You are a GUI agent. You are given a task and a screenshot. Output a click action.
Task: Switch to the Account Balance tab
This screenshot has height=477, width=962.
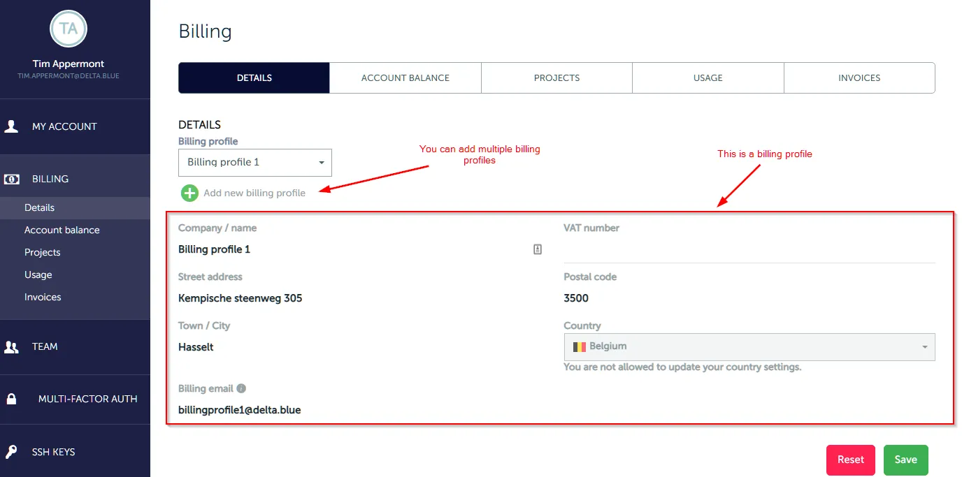[x=405, y=78]
